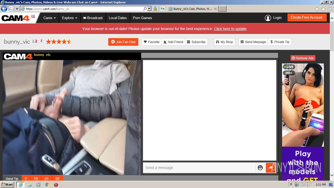
Task: Click the 3:21 PM system clock
Action: [320, 185]
